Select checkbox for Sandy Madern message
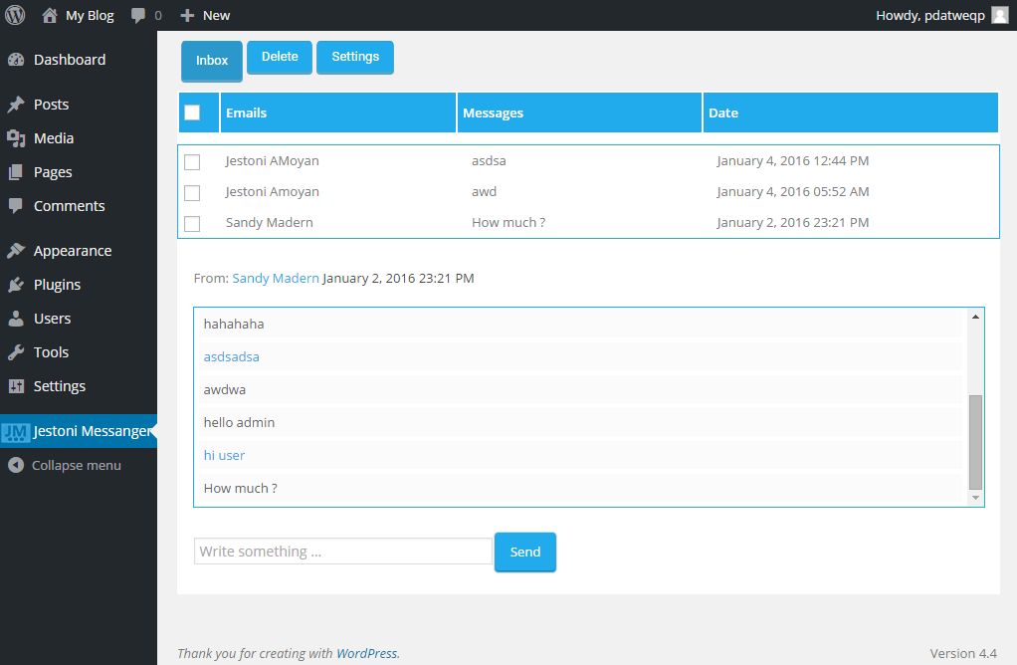Image resolution: width=1017 pixels, height=665 pixels. pos(192,223)
